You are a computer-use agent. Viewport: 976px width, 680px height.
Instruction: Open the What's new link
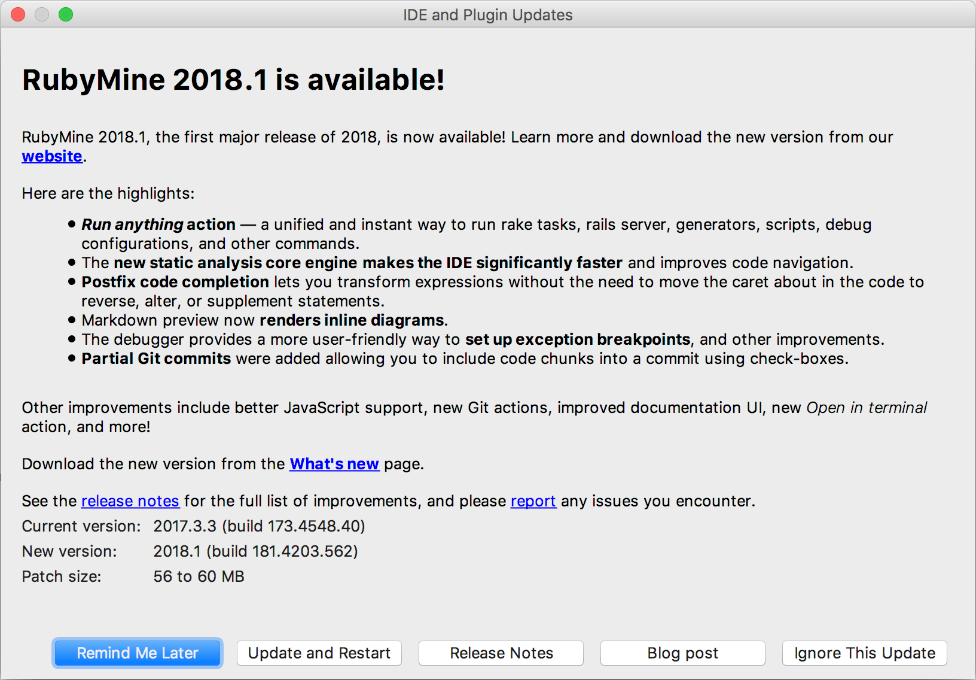pyautogui.click(x=334, y=464)
